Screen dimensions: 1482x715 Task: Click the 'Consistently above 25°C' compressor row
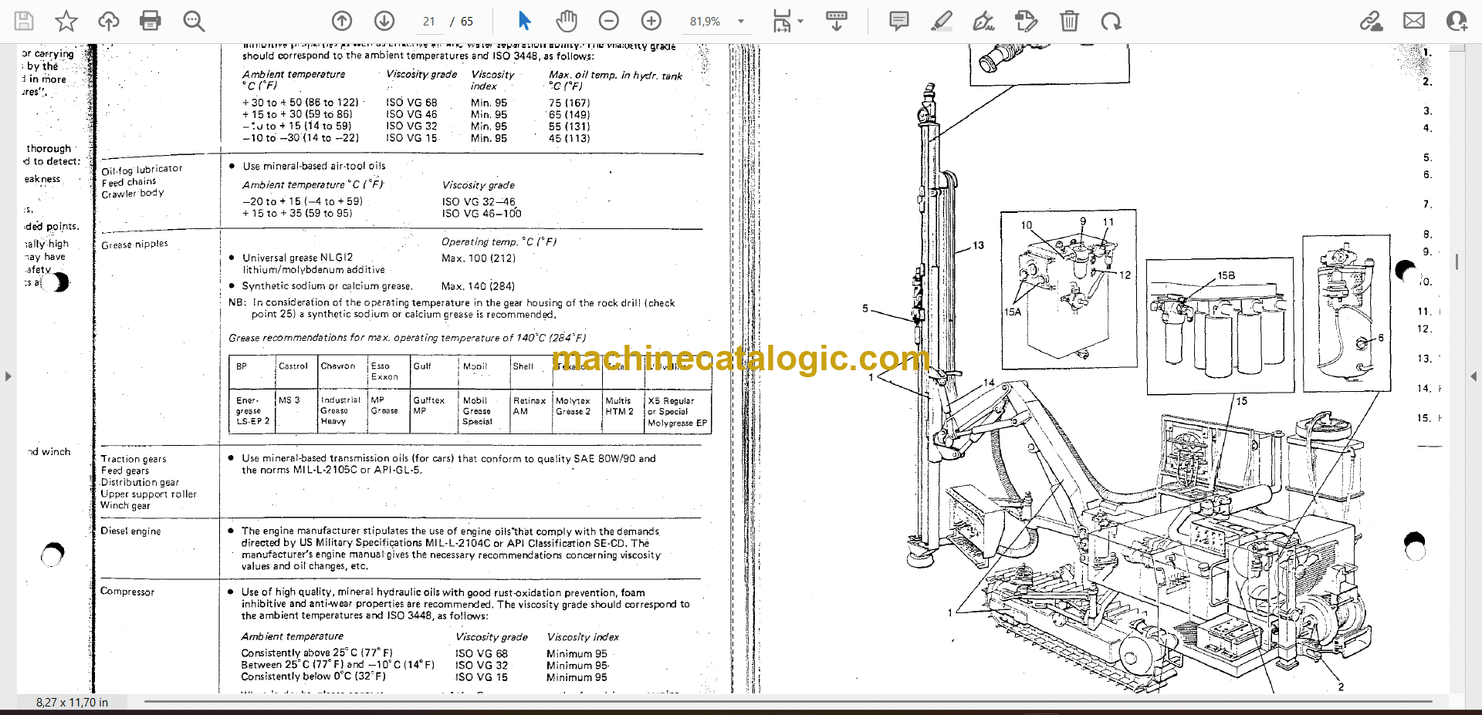pos(316,653)
